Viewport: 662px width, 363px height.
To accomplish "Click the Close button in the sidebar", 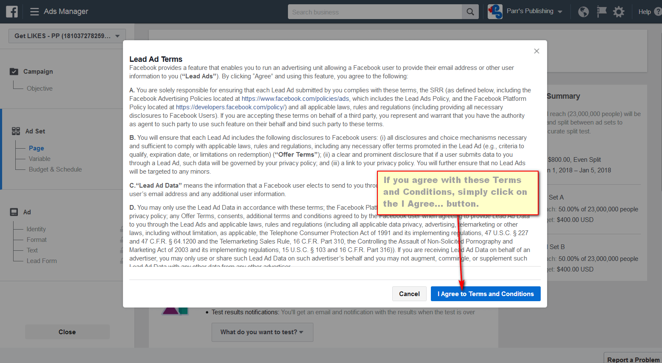I will 67,332.
